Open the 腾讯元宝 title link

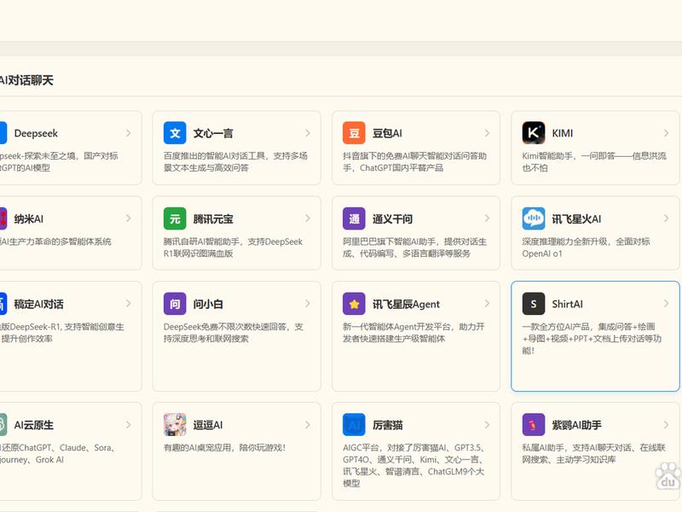213,219
